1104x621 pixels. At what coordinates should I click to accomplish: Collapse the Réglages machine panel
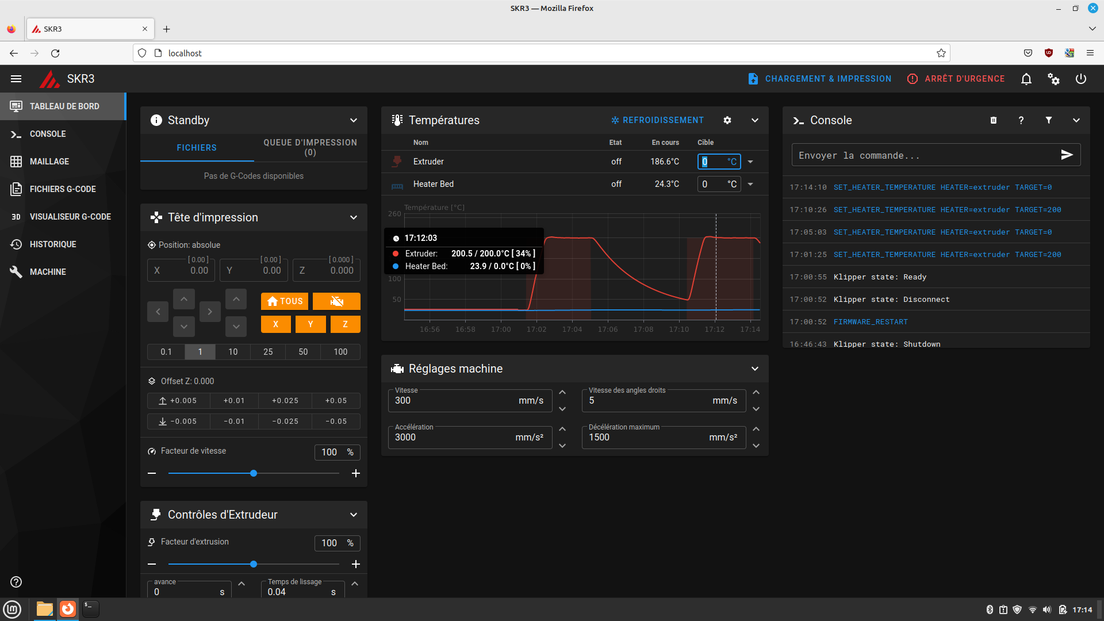754,369
